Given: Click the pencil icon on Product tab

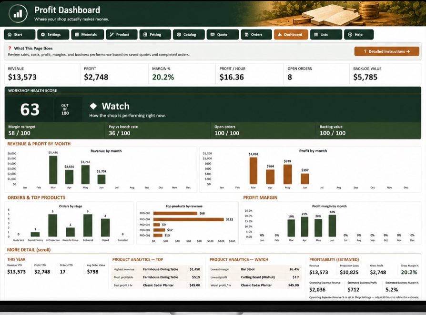Looking at the screenshot, I should tap(112, 34).
